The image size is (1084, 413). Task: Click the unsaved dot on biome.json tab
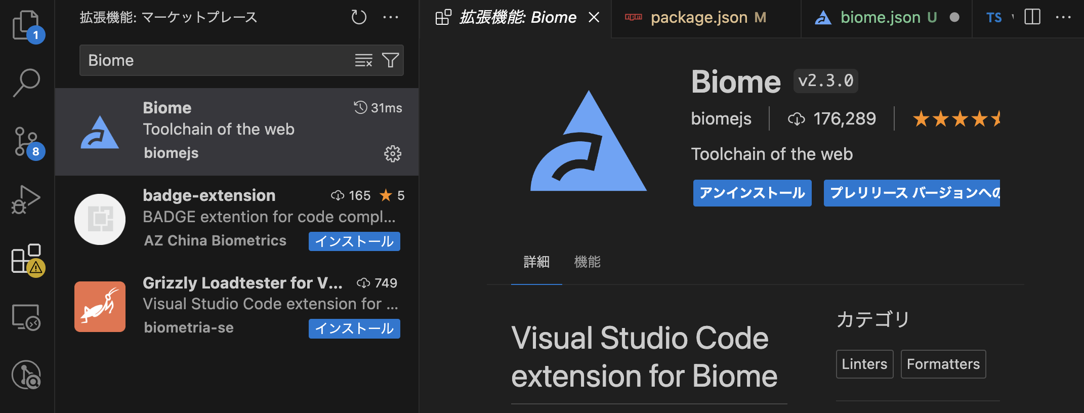coord(954,17)
